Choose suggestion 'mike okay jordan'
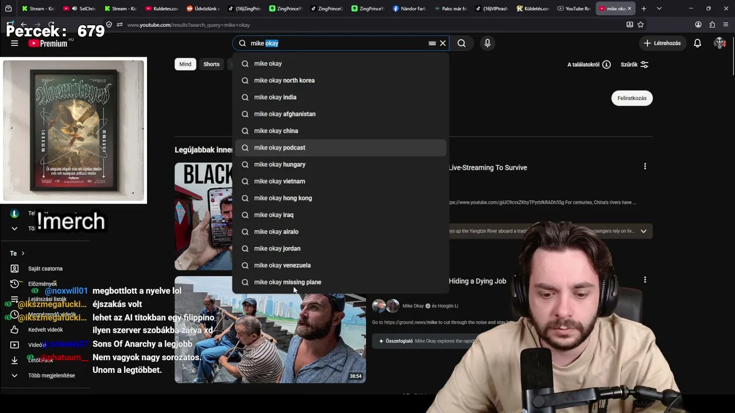Image resolution: width=735 pixels, height=413 pixels. 341,248
